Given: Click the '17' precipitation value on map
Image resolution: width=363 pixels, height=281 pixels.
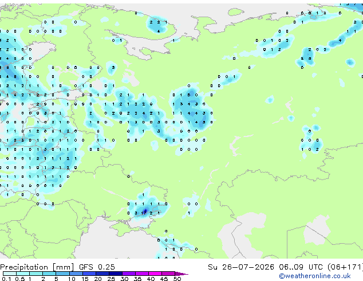Looking at the screenshot, I should tap(144, 213).
